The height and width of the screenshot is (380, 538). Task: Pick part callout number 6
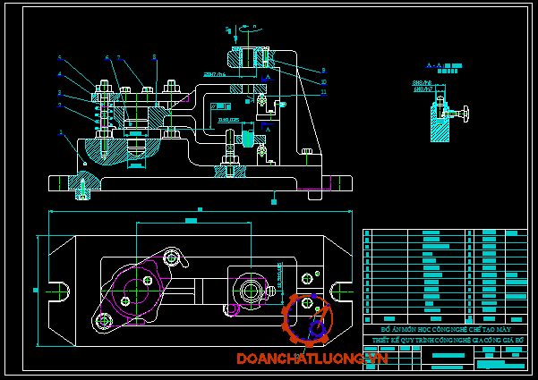[107, 58]
